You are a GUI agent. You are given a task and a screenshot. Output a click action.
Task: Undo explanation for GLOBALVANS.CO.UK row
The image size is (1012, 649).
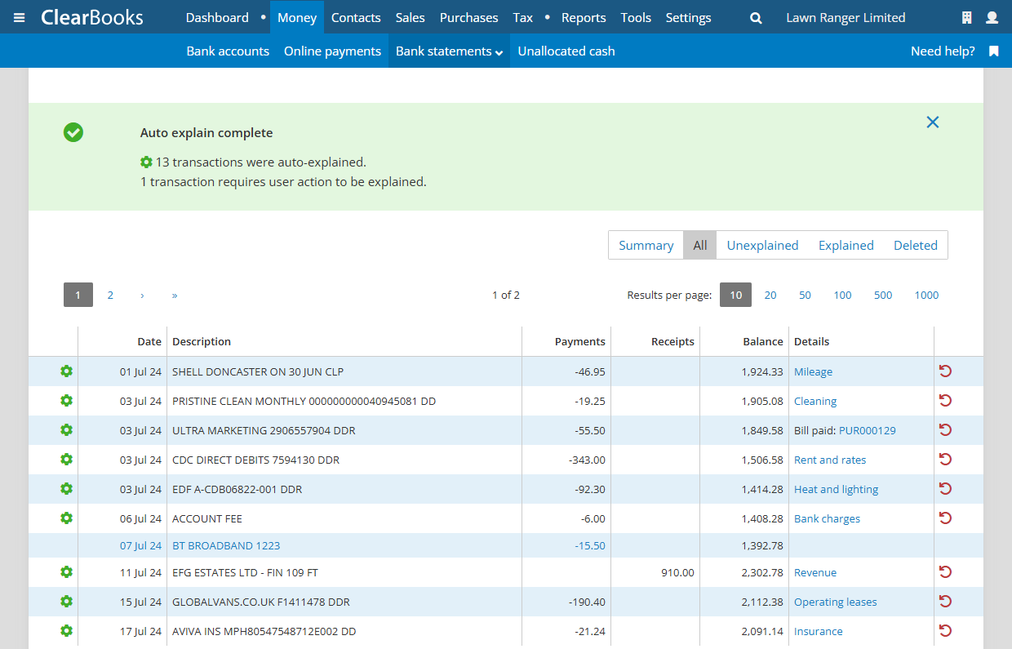click(x=945, y=602)
